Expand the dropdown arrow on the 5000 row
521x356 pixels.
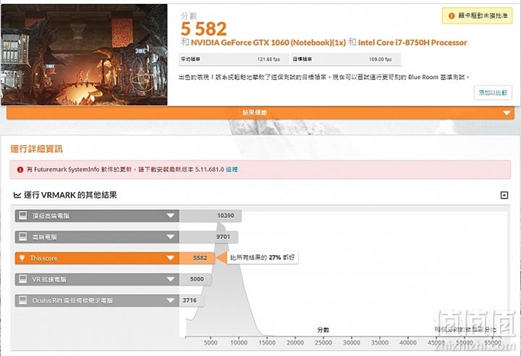[171, 279]
